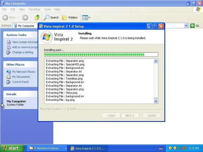Select log line 'Extracting File : Toonblue.png'

click(64, 79)
